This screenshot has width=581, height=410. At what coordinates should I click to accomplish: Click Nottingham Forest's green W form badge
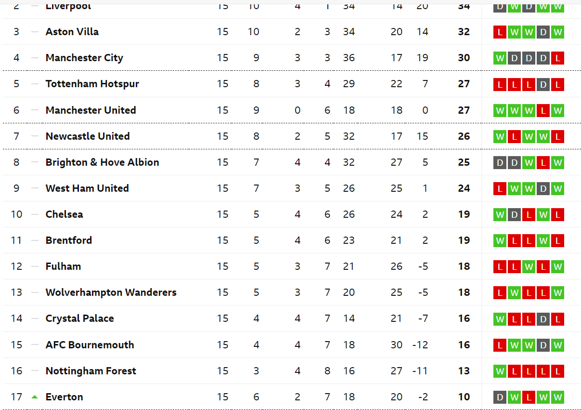point(500,371)
